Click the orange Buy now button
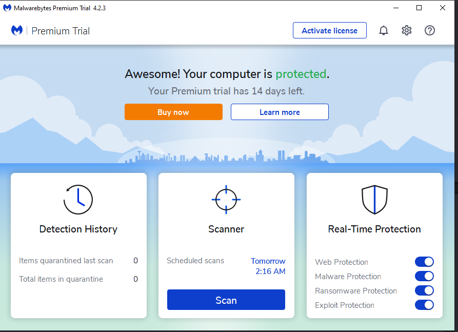 pyautogui.click(x=173, y=112)
